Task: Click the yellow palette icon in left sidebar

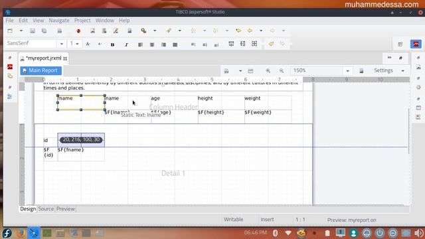Action: (x=10, y=76)
